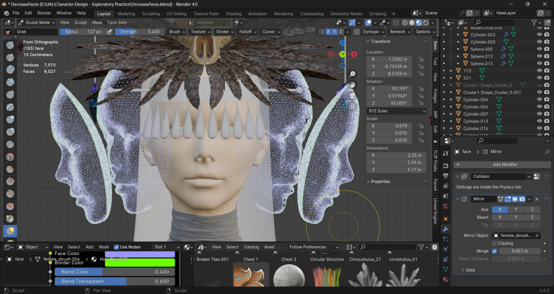Open the Render menu
This screenshot has height=294, width=554.
click(x=44, y=13)
